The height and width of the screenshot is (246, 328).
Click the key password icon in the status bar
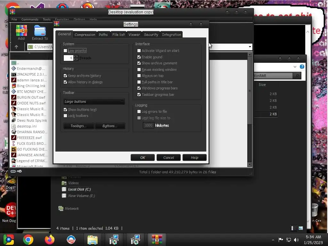pos(19,171)
